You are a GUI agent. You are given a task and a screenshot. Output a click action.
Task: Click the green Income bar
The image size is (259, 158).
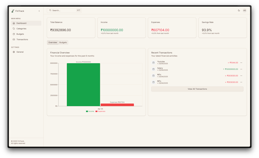tap(84, 85)
